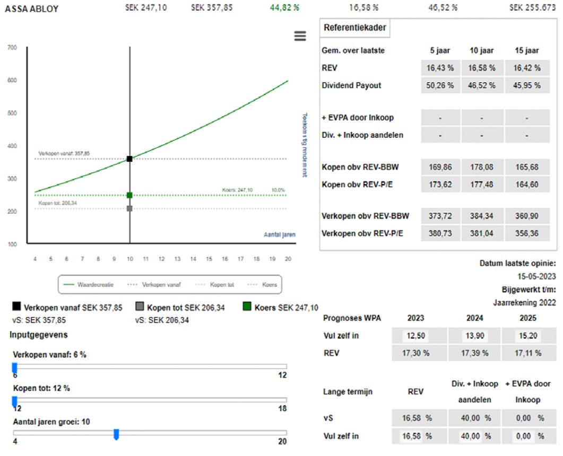Edit the 2025 WPA forecast field 15,20

(528, 336)
